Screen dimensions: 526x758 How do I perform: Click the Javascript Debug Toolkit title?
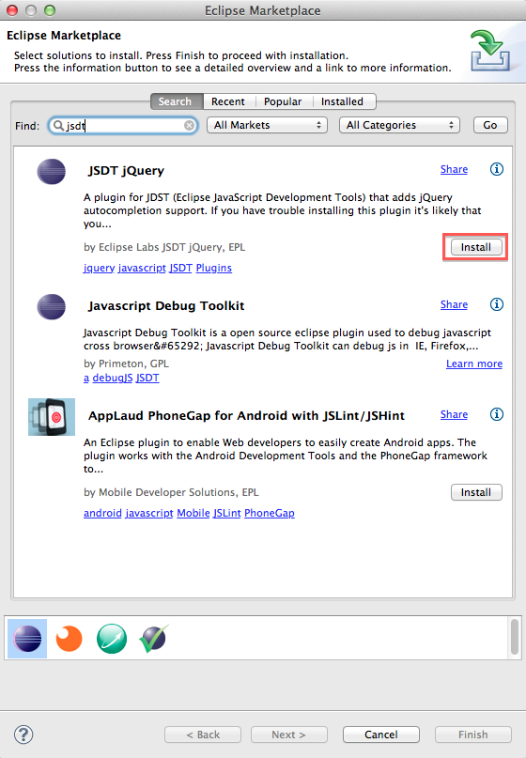[166, 306]
